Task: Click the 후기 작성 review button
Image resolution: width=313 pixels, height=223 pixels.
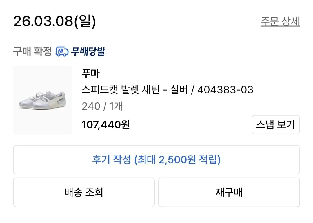Action: (156, 160)
